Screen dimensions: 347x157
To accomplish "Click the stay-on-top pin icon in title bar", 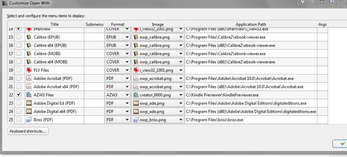I will coord(303,2).
